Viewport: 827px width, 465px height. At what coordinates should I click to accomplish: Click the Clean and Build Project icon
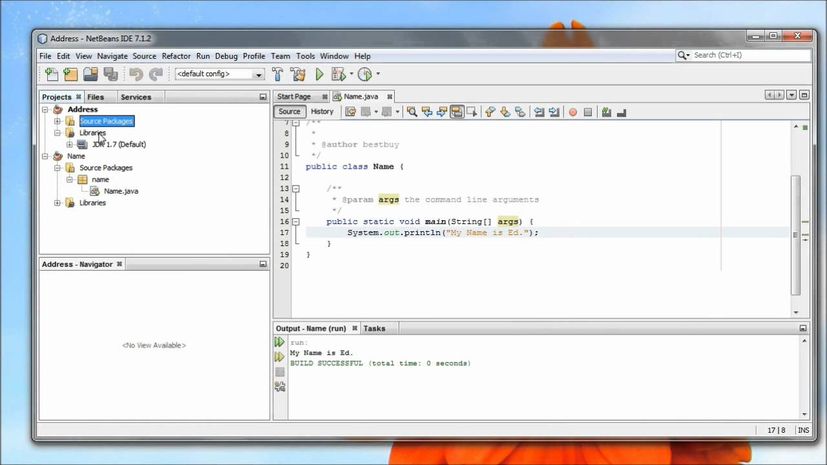click(298, 74)
